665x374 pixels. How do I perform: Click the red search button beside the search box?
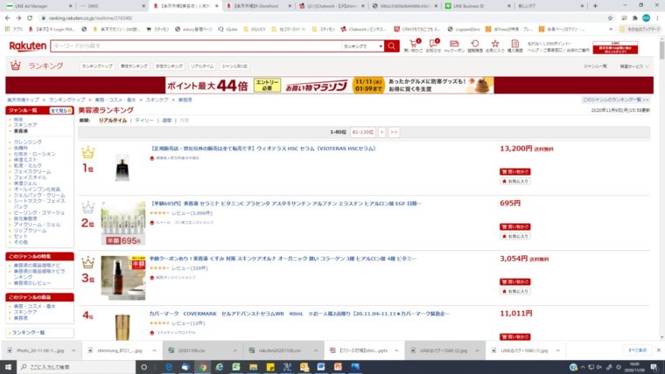point(391,45)
